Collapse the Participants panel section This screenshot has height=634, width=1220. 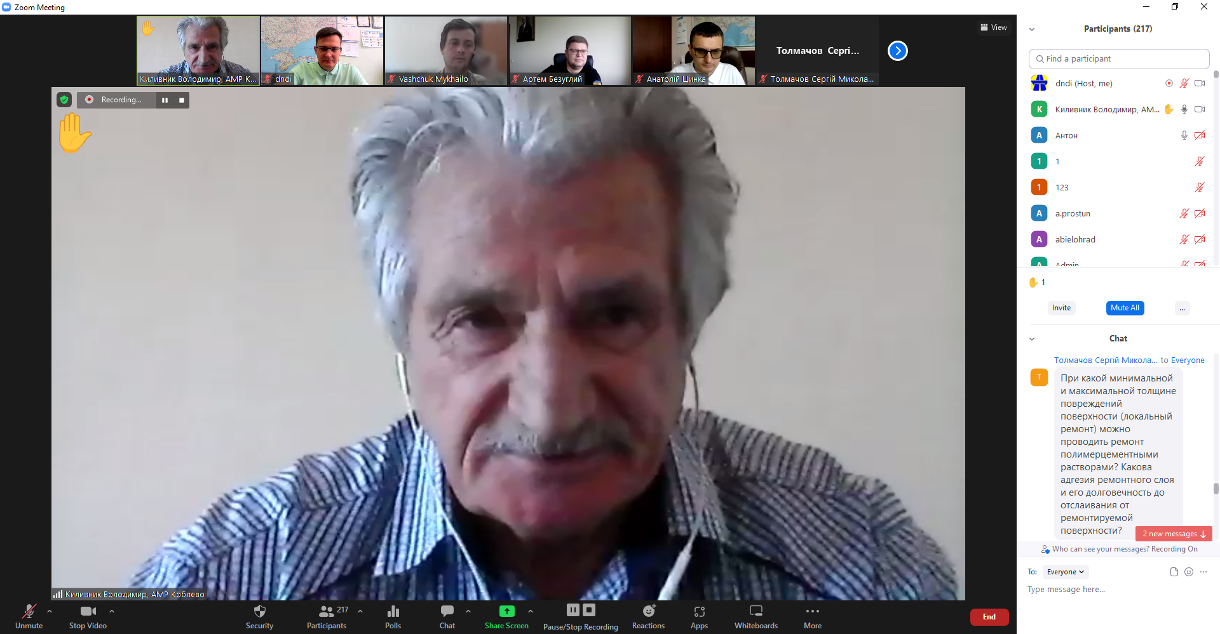tap(1032, 29)
